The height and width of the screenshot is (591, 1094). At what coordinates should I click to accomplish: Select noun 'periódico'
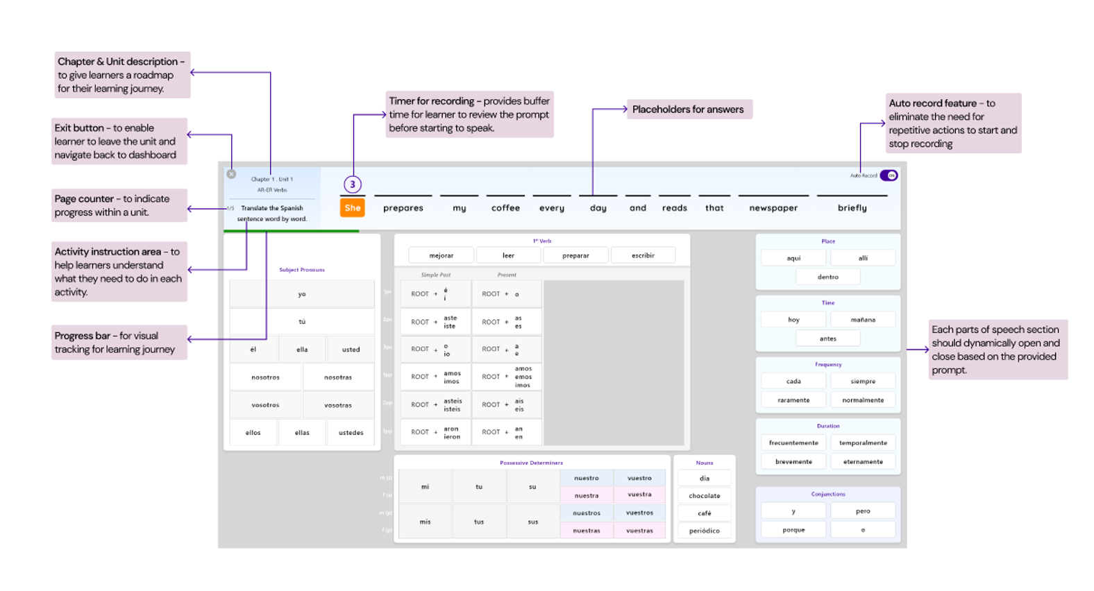click(704, 531)
